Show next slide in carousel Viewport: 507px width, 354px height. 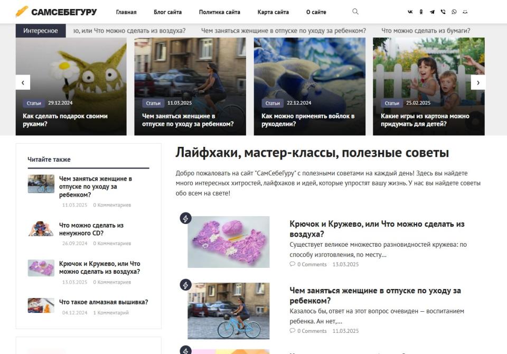[478, 82]
